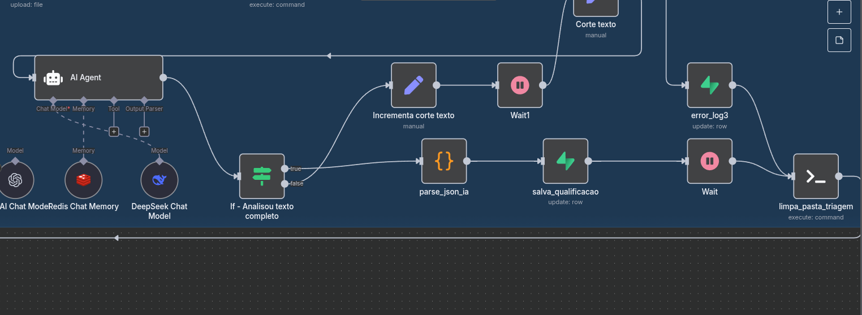Open the limpa_pasta_triagem command node
The height and width of the screenshot is (315, 862).
point(815,176)
